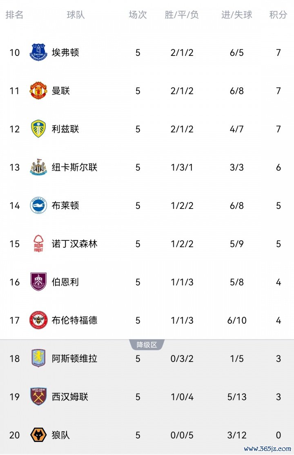Open the 纽卡斯尔联 team name link
Screen dimensions: 294x455
(x=75, y=167)
